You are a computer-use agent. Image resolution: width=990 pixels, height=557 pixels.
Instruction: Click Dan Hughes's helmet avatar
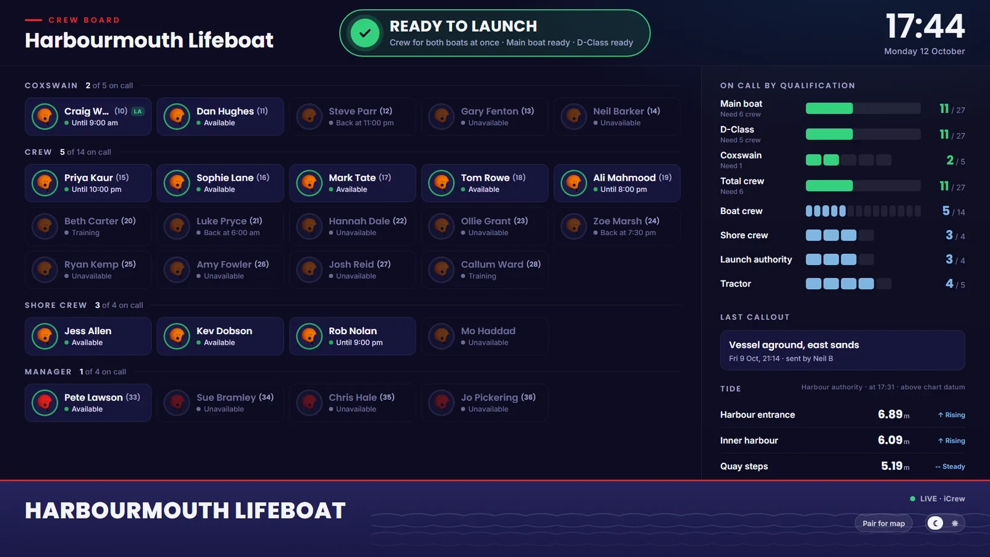pos(177,116)
